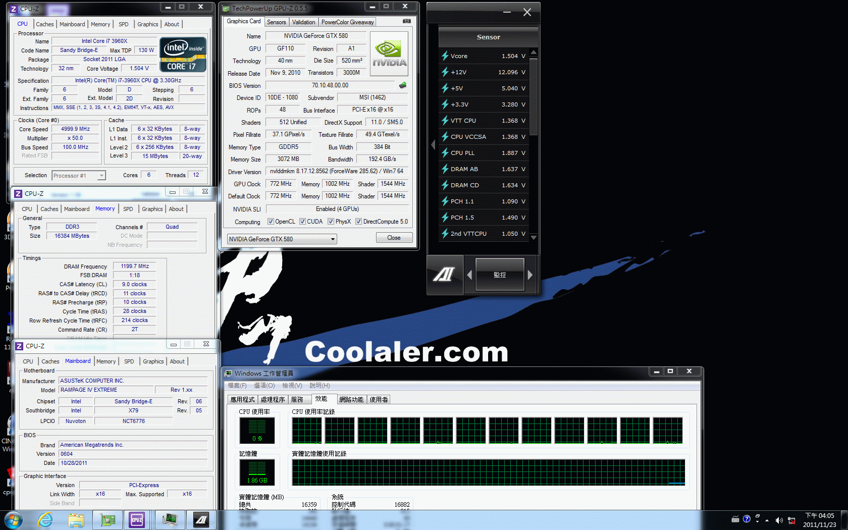Click the DRAM Frequency 1199.7 MHz value
The image size is (848, 530).
pos(135,266)
